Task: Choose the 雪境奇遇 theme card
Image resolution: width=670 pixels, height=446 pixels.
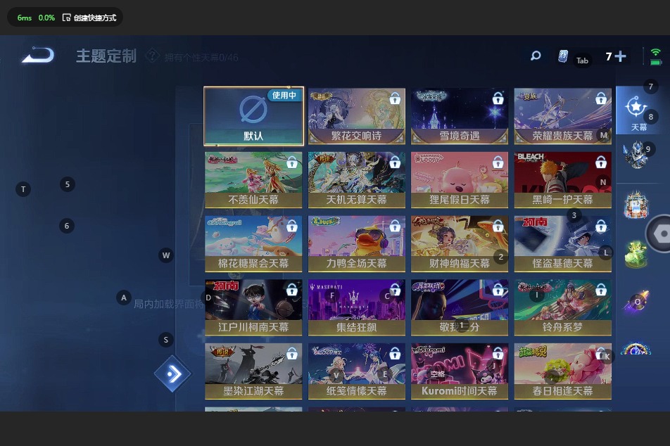Action: pyautogui.click(x=459, y=116)
